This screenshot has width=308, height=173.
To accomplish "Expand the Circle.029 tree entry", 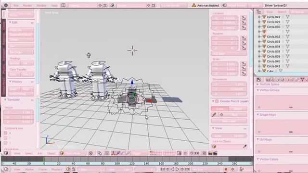I will (259, 22).
